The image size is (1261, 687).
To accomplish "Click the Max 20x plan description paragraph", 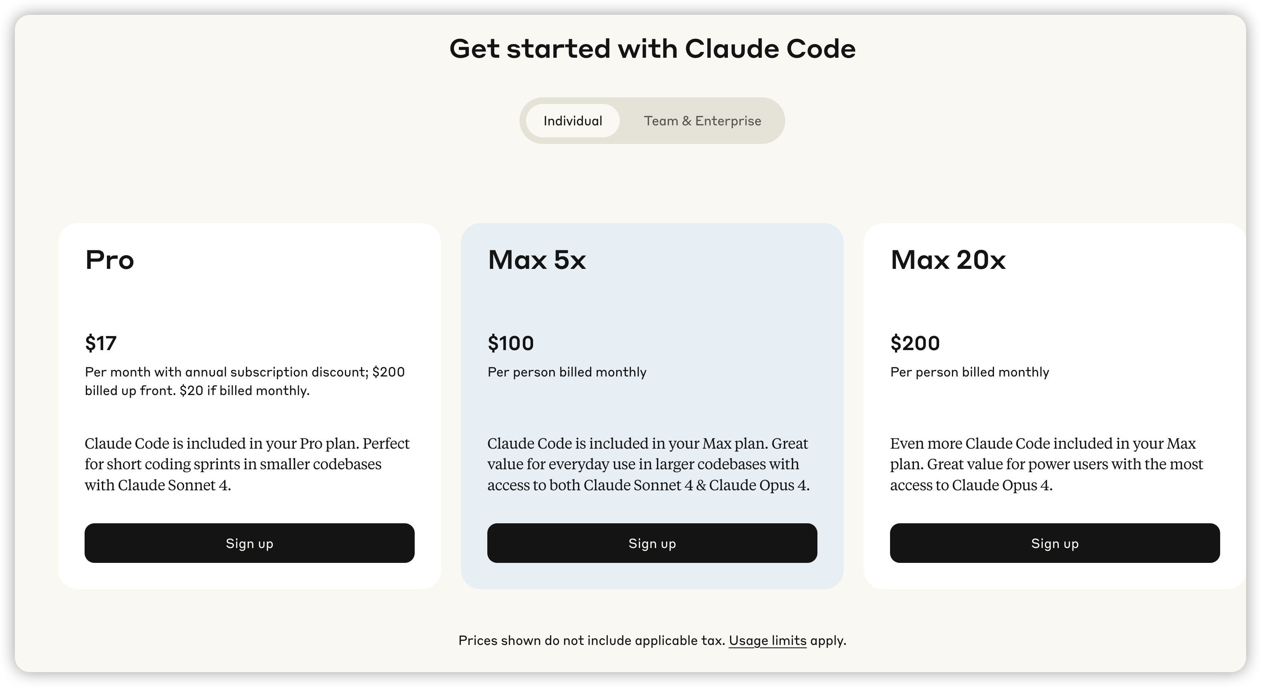I will click(1046, 464).
